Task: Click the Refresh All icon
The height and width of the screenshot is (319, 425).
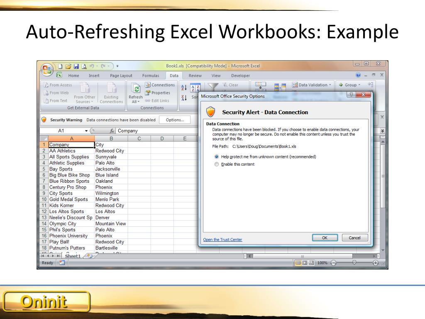Action: tap(136, 88)
